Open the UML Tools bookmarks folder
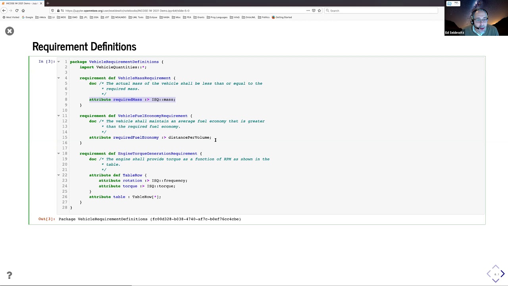This screenshot has width=508, height=286. [136, 17]
